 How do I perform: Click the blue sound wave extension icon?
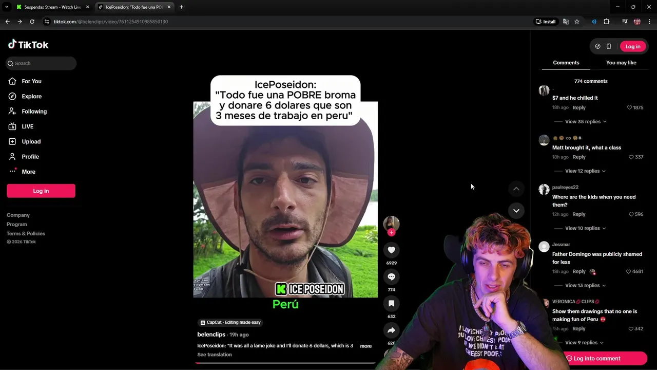click(594, 22)
